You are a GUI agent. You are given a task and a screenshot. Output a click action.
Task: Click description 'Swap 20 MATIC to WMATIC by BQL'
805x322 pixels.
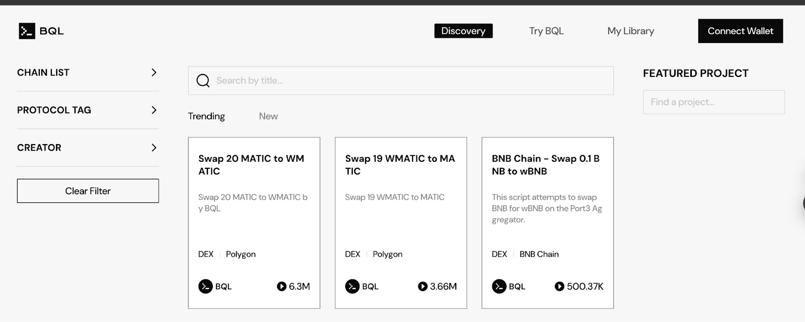[253, 203]
